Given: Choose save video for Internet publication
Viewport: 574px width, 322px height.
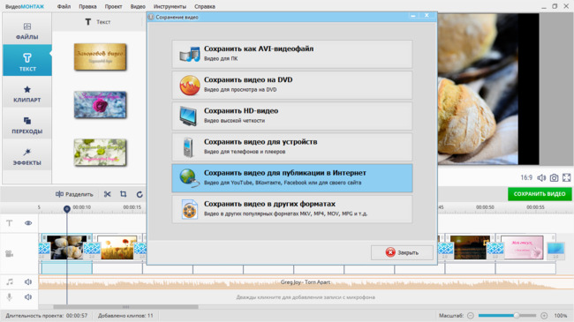Looking at the screenshot, I should 292,178.
